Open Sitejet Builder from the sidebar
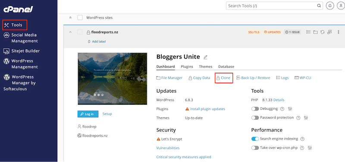 [22, 51]
